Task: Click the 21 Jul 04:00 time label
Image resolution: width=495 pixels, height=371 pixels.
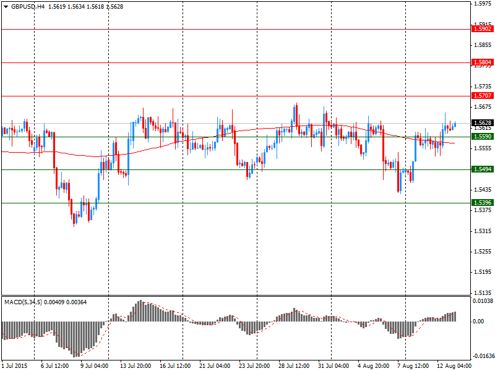Action: tap(215, 366)
